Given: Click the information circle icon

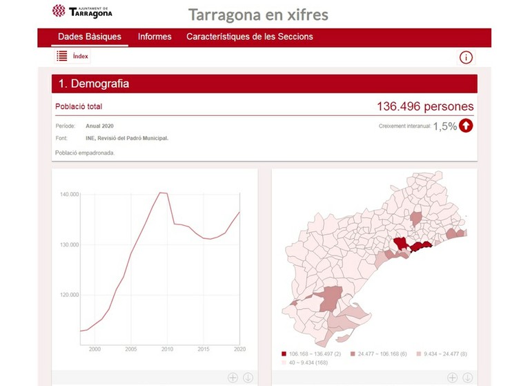Looking at the screenshot, I should 466,57.
